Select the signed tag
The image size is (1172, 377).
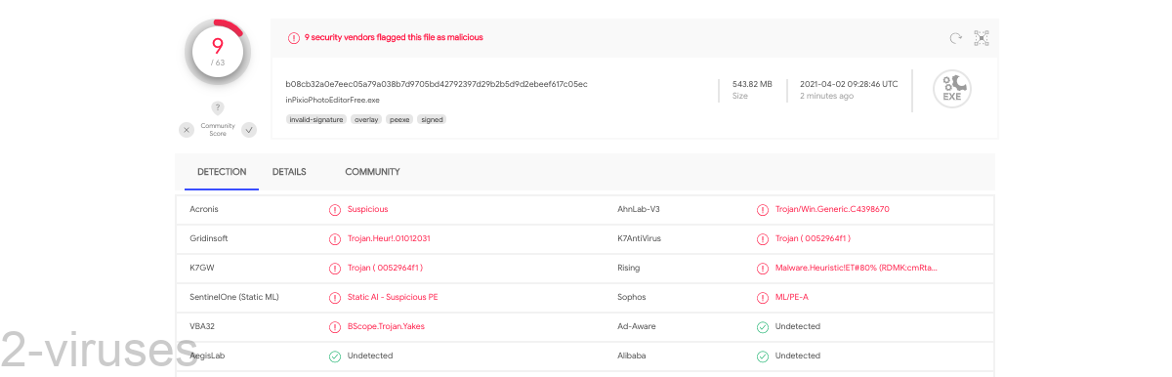click(432, 119)
